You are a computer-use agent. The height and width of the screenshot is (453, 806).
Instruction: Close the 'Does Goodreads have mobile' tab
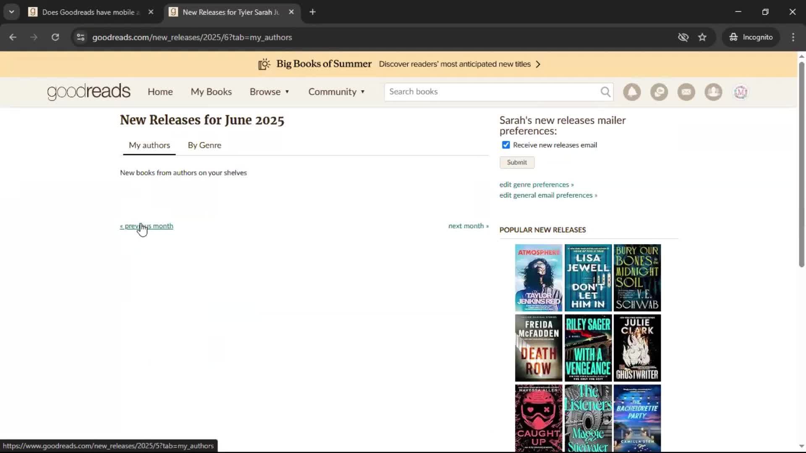(151, 12)
